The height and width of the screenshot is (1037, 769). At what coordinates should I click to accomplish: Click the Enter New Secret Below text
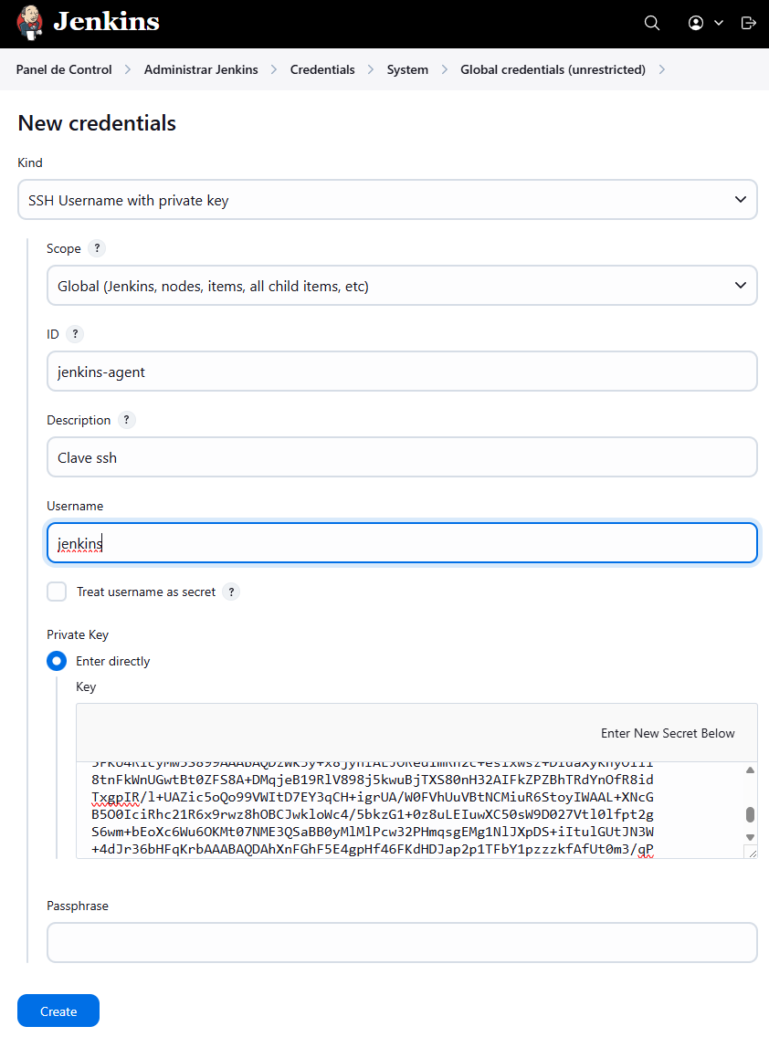pos(668,733)
